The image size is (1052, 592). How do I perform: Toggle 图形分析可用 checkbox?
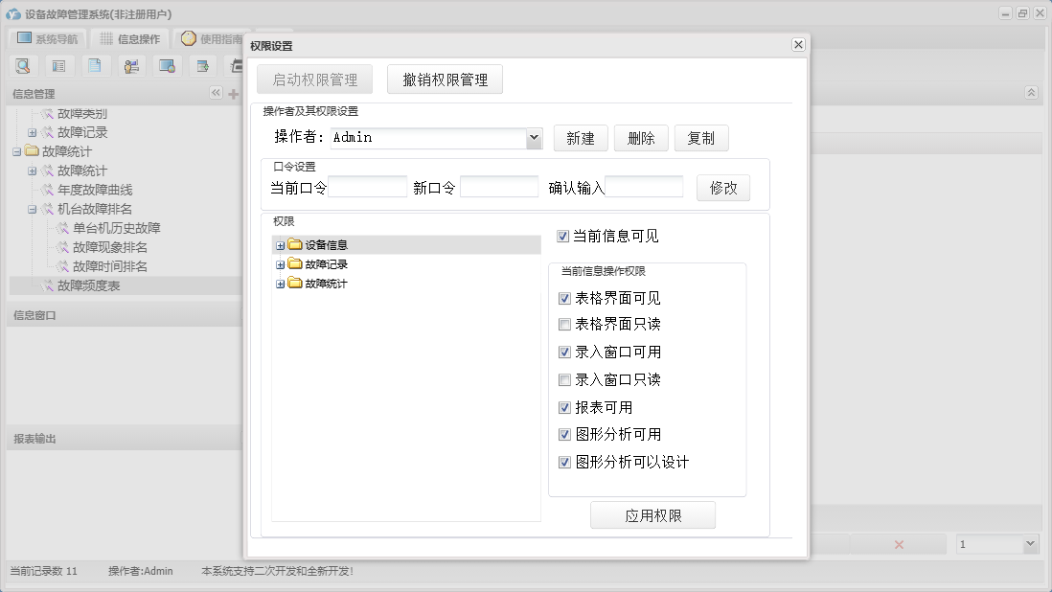click(x=564, y=435)
